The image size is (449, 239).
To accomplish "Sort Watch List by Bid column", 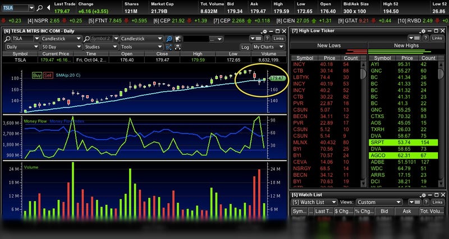I will 384,212.
